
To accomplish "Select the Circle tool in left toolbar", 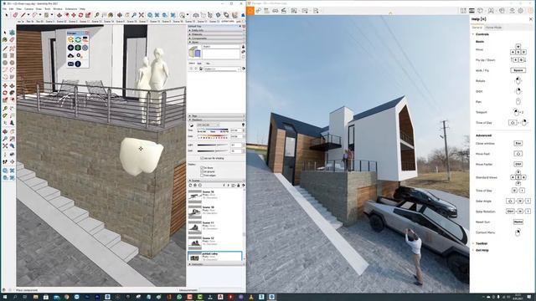I will 5,63.
